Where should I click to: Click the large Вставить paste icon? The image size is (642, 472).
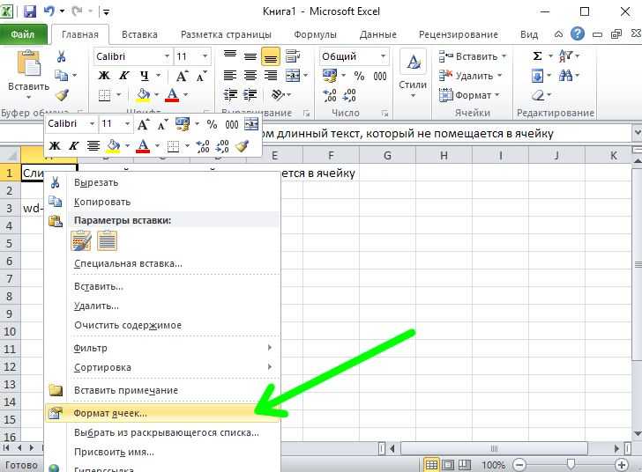click(x=28, y=63)
